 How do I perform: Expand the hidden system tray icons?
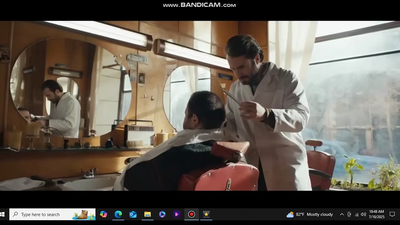pyautogui.click(x=342, y=214)
